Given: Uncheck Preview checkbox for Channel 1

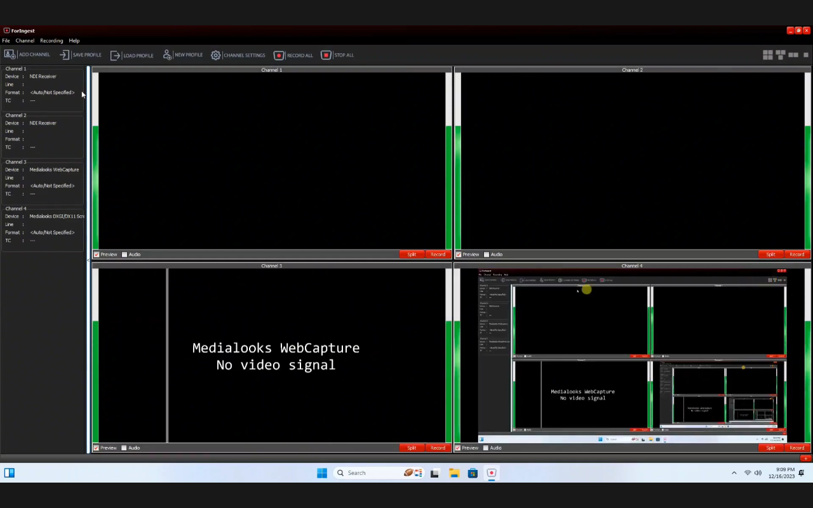Looking at the screenshot, I should [97, 255].
